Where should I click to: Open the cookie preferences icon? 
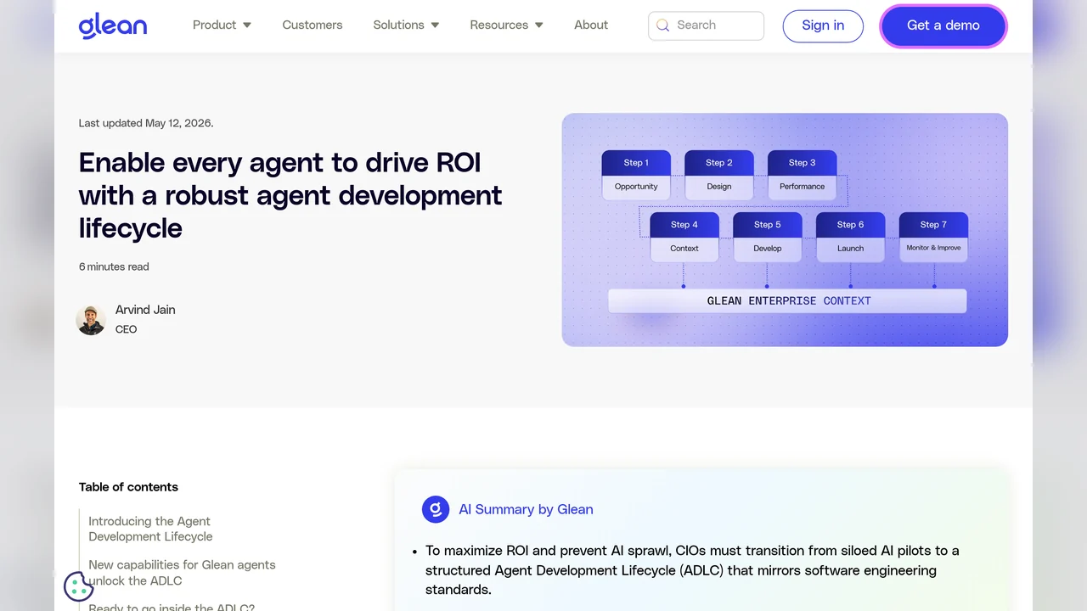(78, 586)
